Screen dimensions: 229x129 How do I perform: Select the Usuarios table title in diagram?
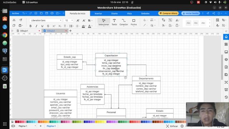tap(60, 94)
